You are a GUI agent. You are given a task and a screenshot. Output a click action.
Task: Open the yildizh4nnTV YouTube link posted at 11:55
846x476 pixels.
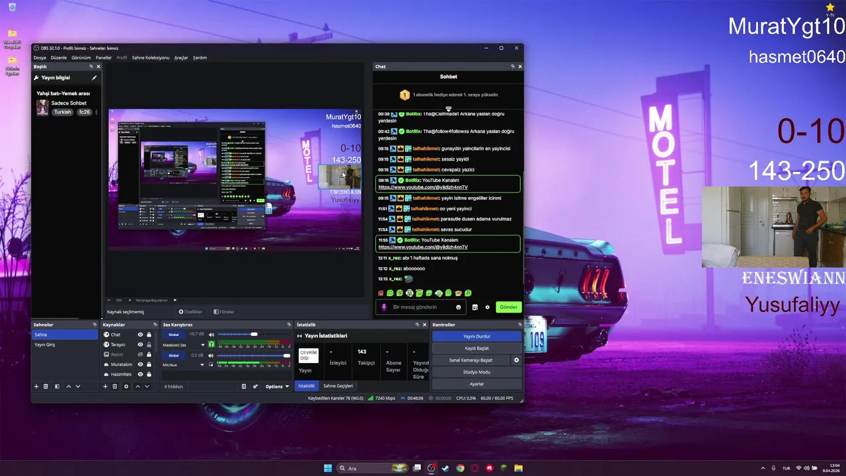pos(423,247)
